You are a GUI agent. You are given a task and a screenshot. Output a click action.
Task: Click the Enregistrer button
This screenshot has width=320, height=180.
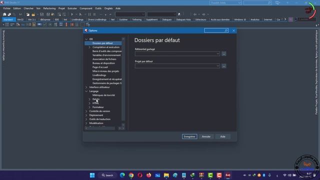pos(189,136)
